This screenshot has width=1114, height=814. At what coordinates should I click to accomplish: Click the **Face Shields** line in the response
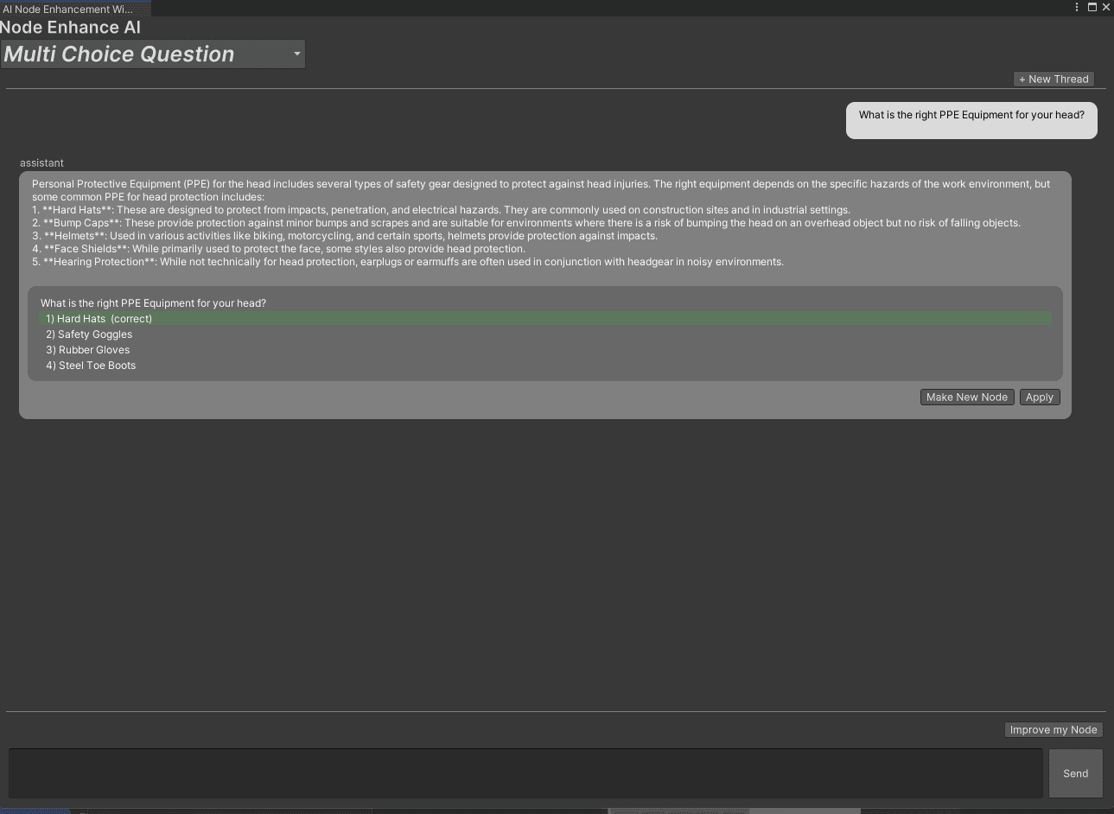click(x=278, y=249)
